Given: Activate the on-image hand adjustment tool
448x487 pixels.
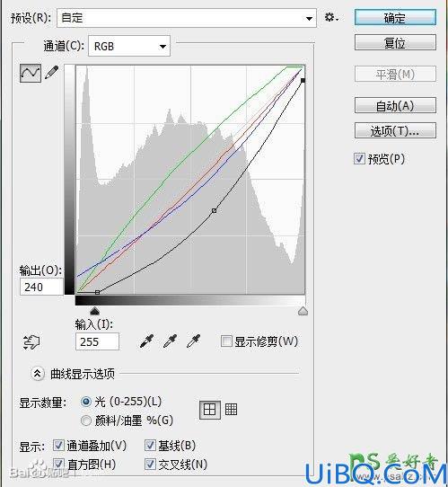Looking at the screenshot, I should click(x=31, y=342).
